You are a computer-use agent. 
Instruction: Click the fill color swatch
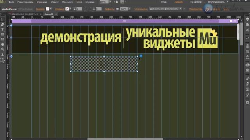click(48, 9)
